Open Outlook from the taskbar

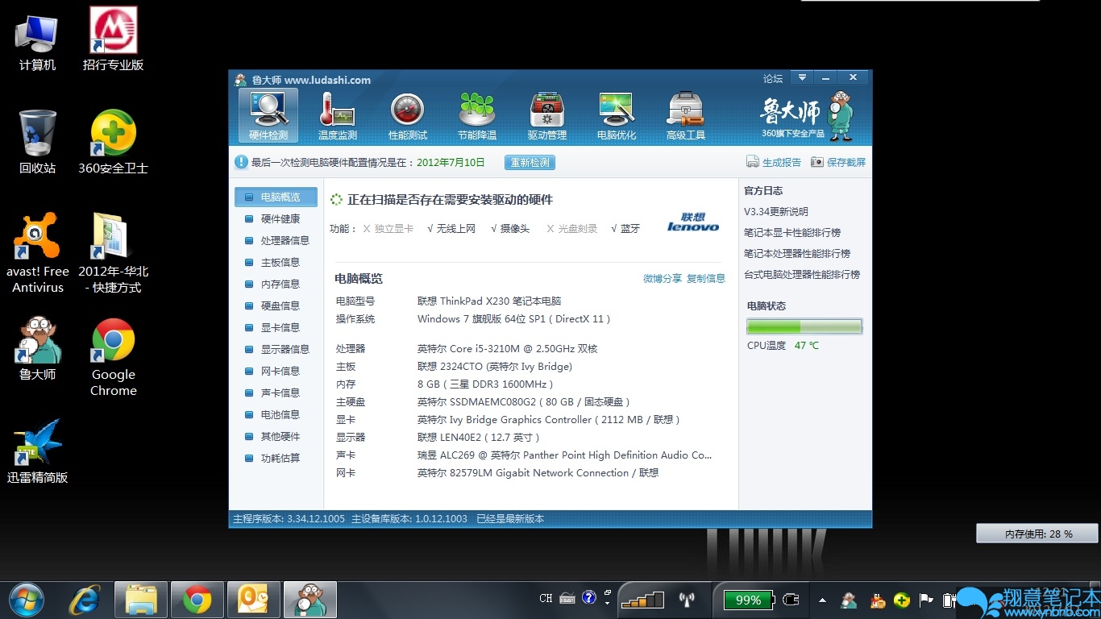click(254, 600)
